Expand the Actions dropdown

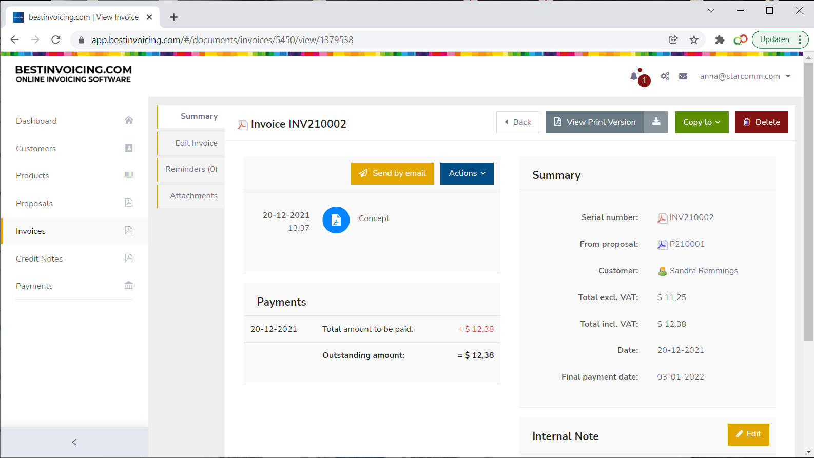(467, 173)
